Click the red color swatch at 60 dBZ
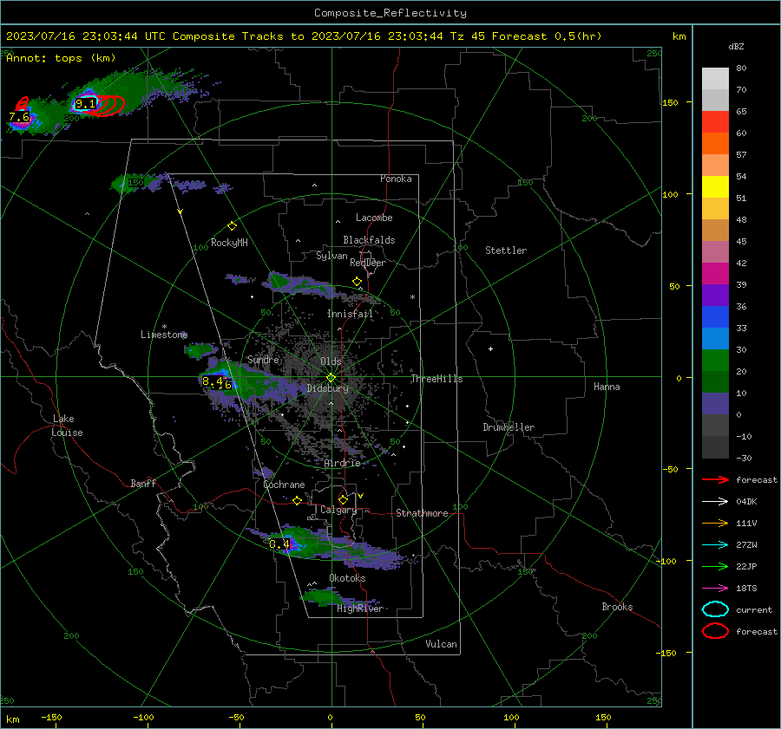Viewport: 781px width, 729px height. (x=715, y=122)
